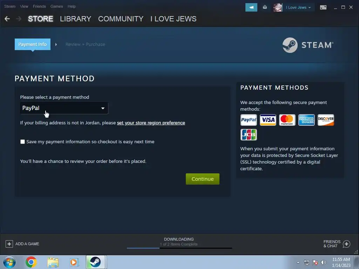The height and width of the screenshot is (269, 359).
Task: Click the PAYMENT METHOD heading
Action: tap(54, 79)
